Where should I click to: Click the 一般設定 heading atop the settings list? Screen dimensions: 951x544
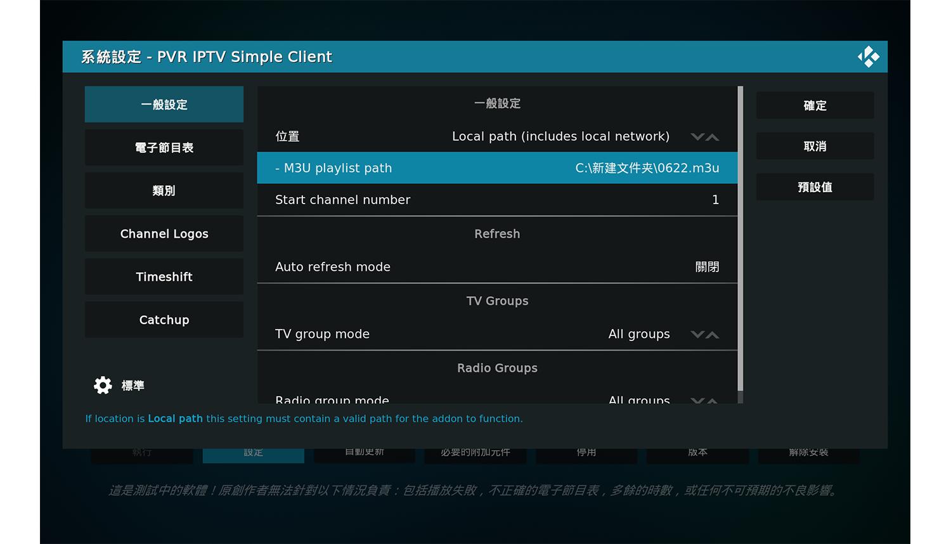tap(497, 103)
